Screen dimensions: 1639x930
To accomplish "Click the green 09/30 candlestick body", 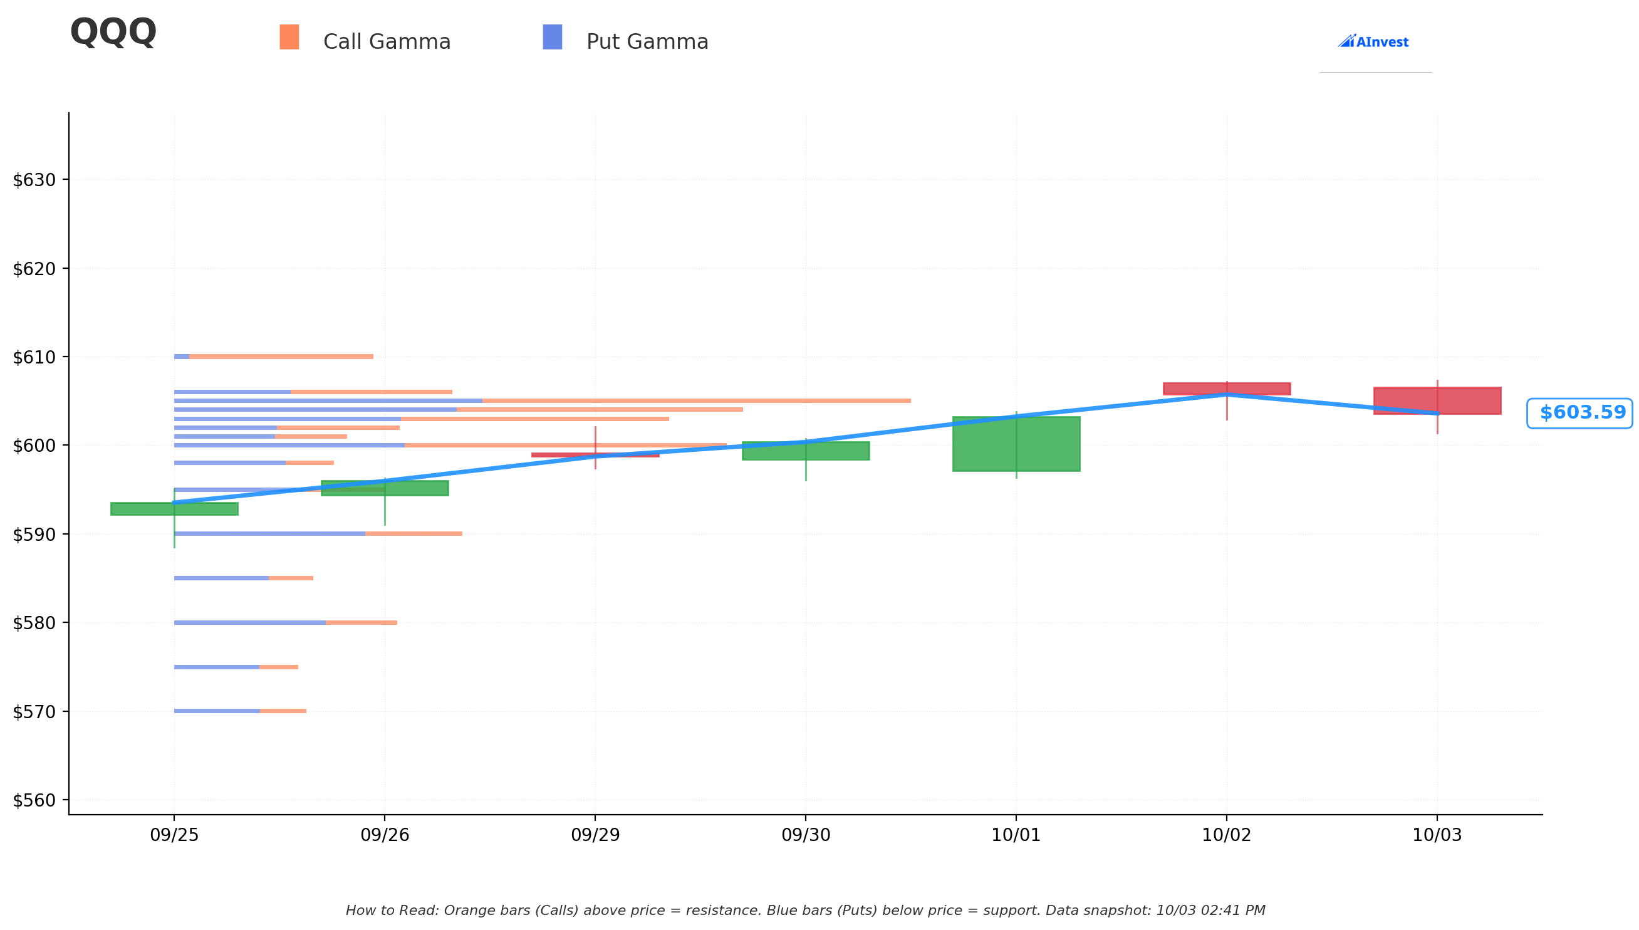I will pyautogui.click(x=806, y=451).
